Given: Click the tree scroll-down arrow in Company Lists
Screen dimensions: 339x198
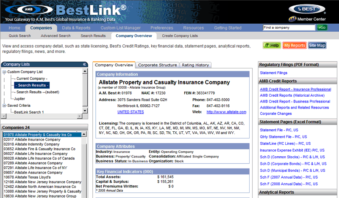Looking at the screenshot, I should click(x=85, y=111).
